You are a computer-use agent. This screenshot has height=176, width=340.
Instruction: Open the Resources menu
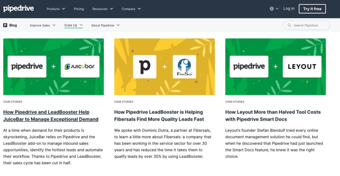click(x=103, y=9)
